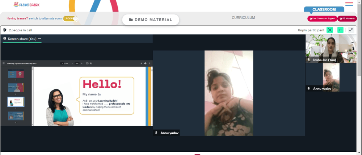This screenshot has width=362, height=155.
Task: Click the PDF page number field
Action: [x=62, y=63]
